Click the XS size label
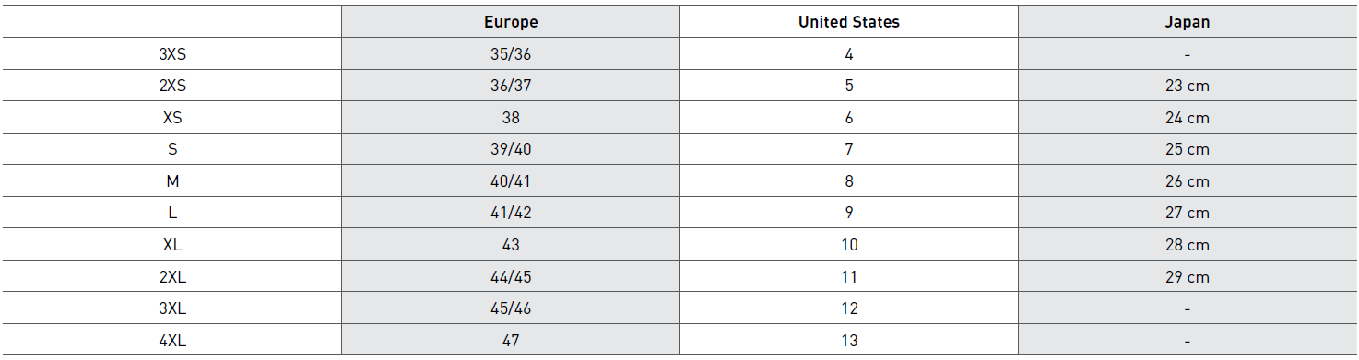 (x=172, y=118)
